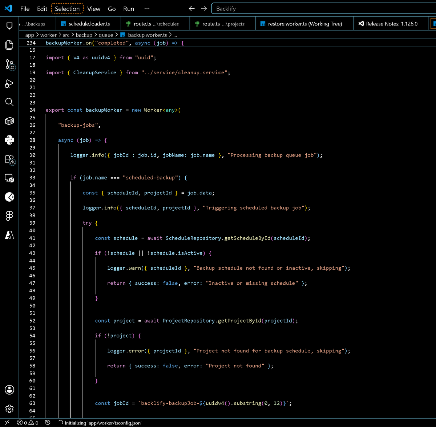Click 'backupWorker' export name on line 24

pyautogui.click(x=104, y=110)
